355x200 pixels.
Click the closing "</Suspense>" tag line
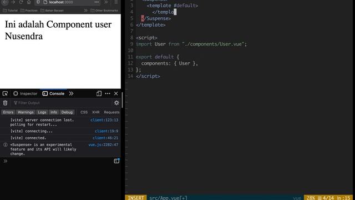(x=156, y=18)
